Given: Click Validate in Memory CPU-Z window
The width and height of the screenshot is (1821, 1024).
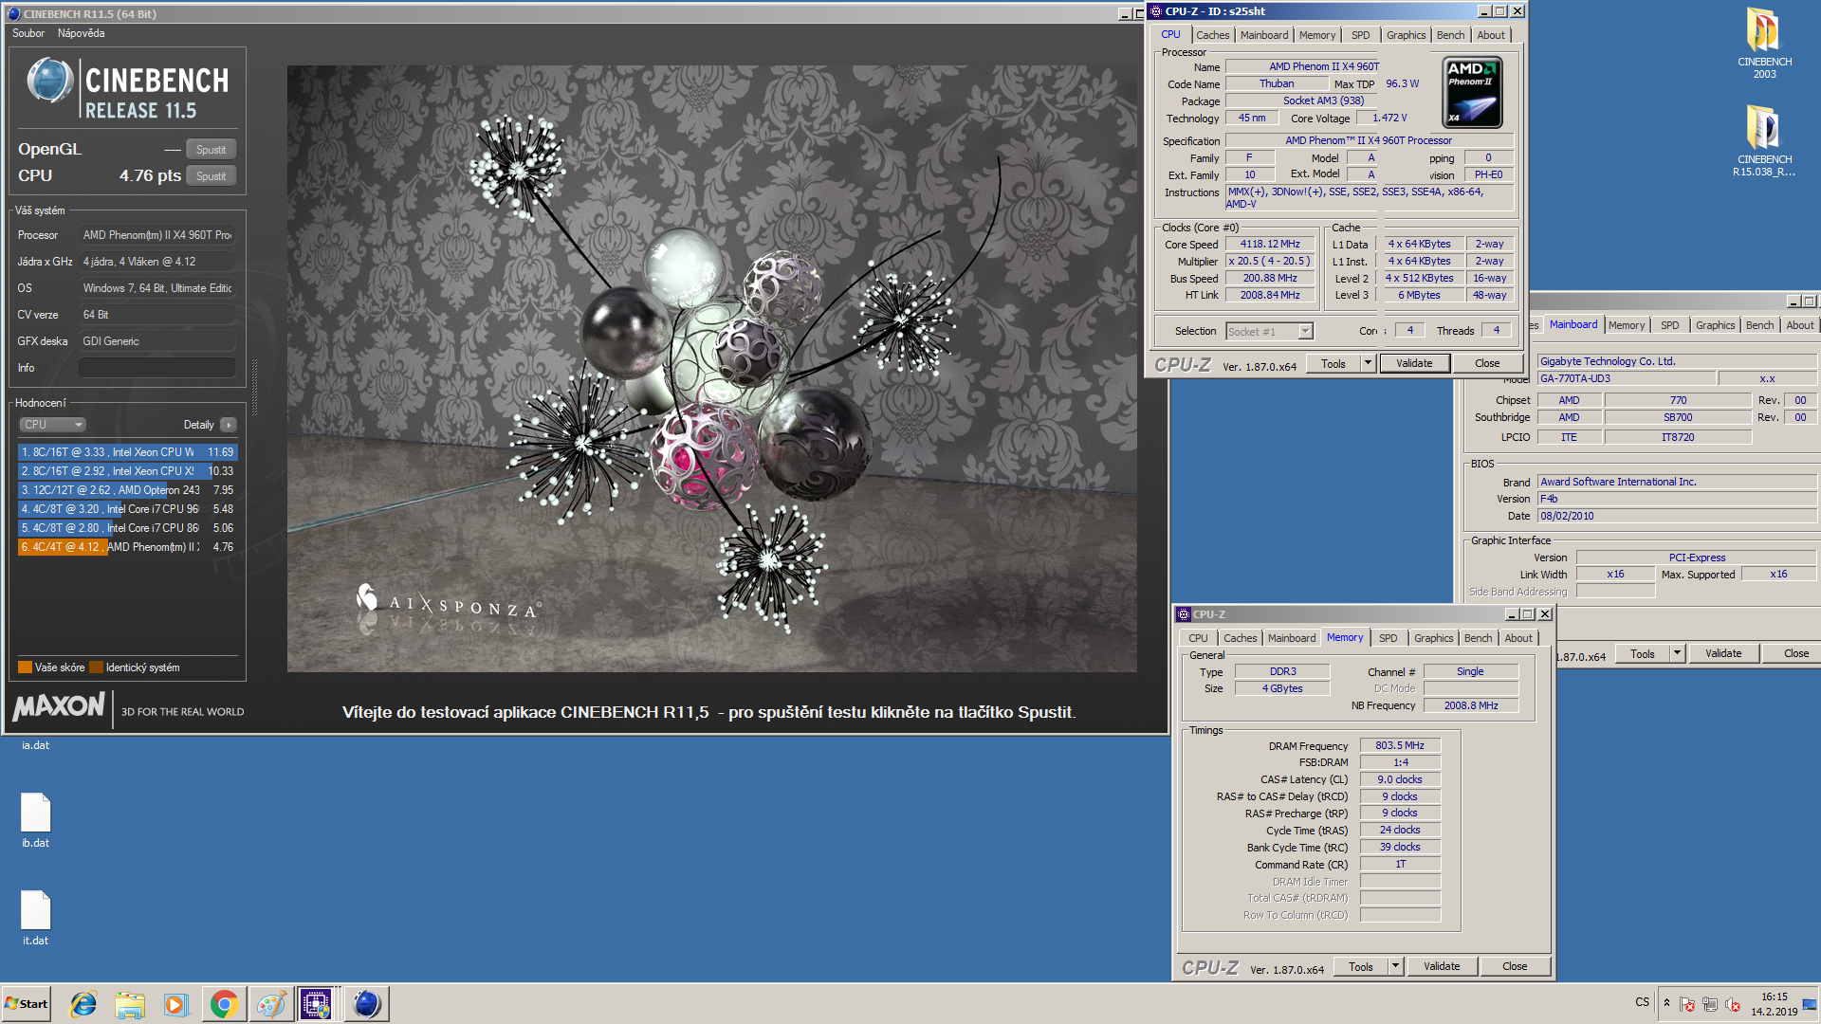Looking at the screenshot, I should tap(1442, 966).
